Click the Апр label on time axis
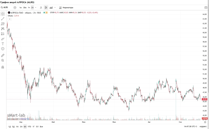The height and width of the screenshot is (129, 209). [x=21, y=122]
